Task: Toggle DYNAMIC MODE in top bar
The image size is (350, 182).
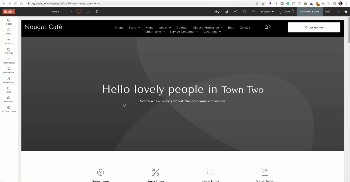Action: coord(310,12)
